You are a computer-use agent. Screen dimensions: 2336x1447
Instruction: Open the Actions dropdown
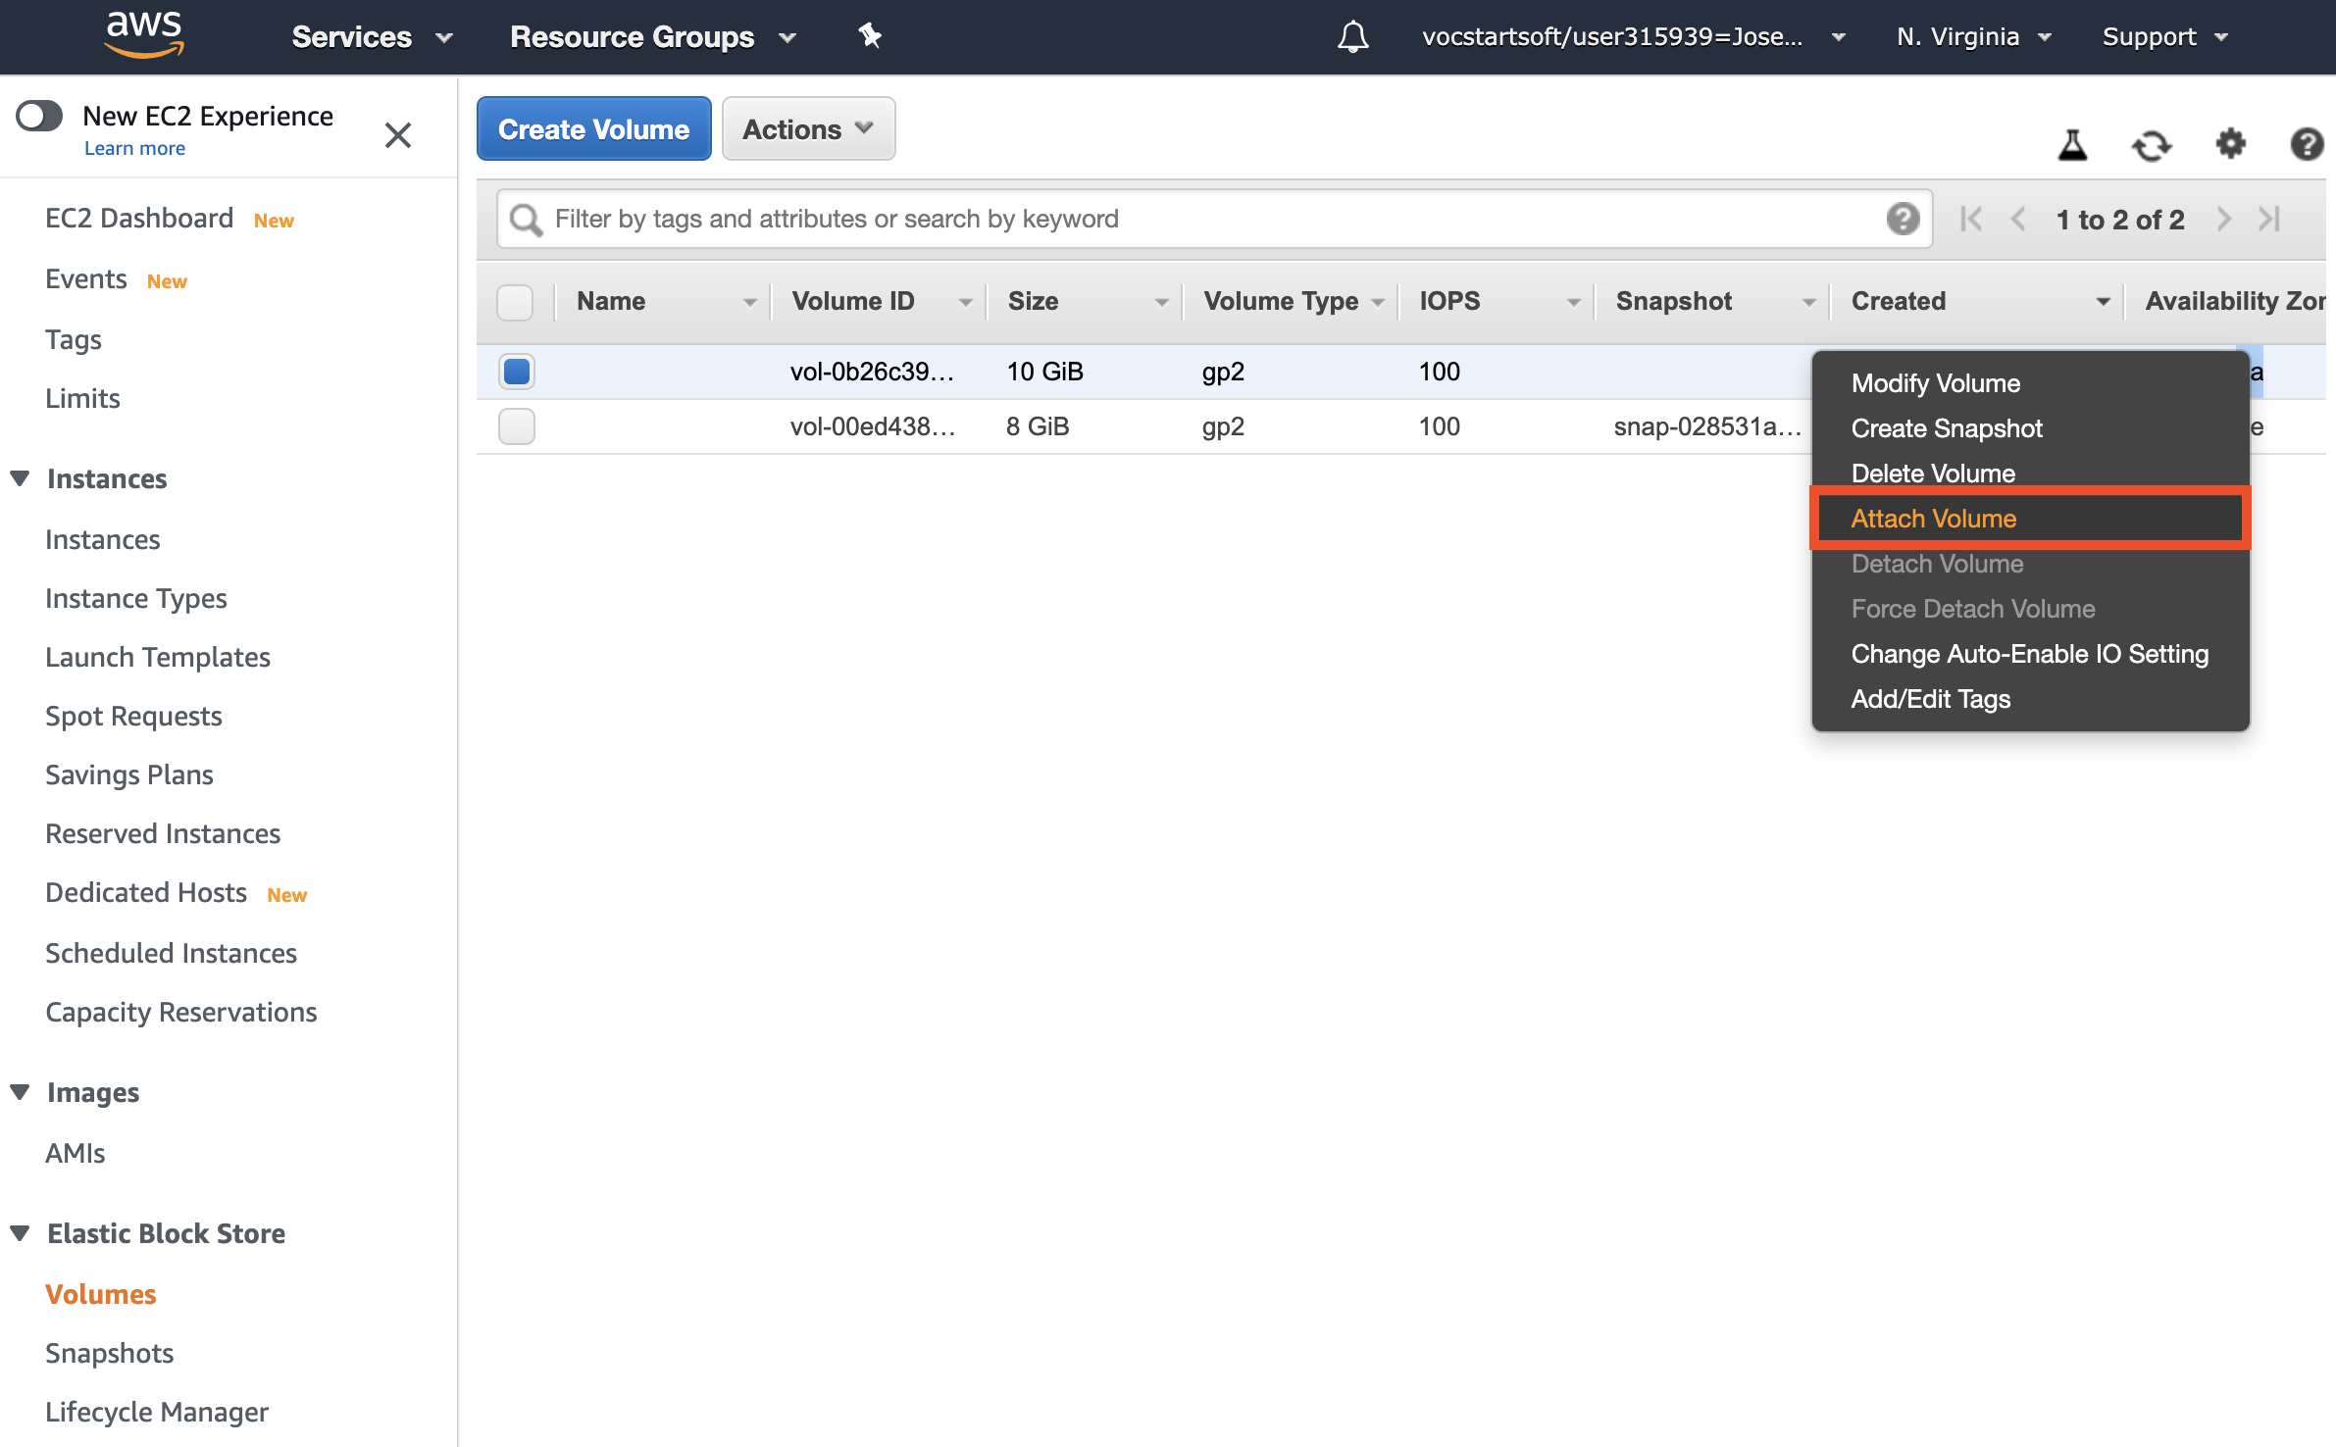[x=808, y=128]
